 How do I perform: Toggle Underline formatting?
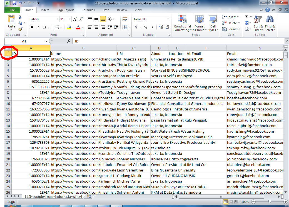[x=44, y=27]
